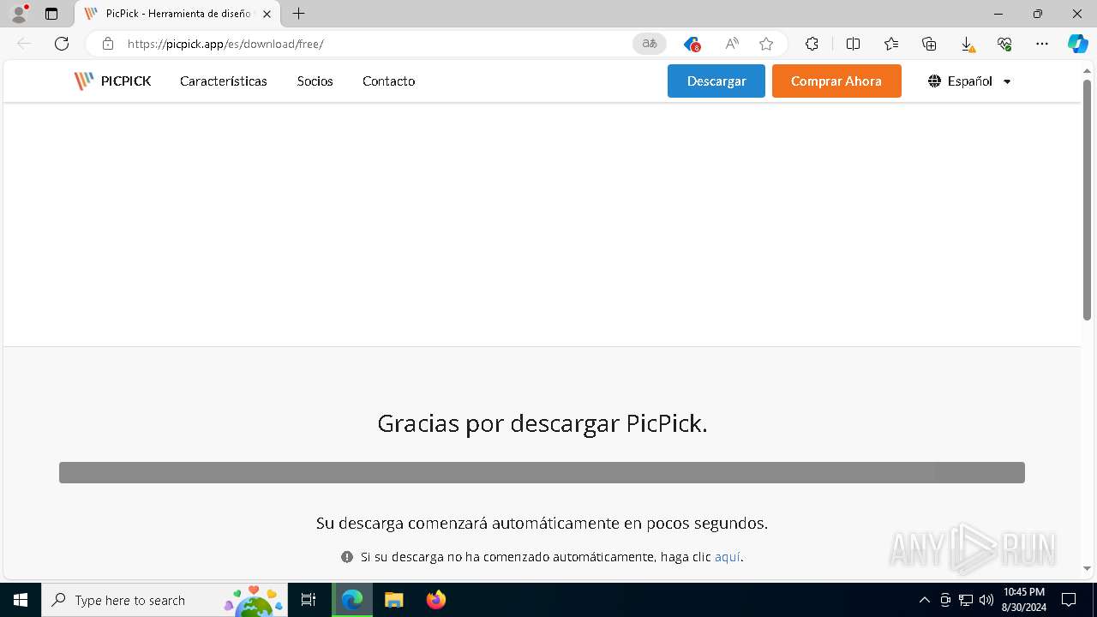
Task: Open Firefox from taskbar
Action: tap(436, 600)
